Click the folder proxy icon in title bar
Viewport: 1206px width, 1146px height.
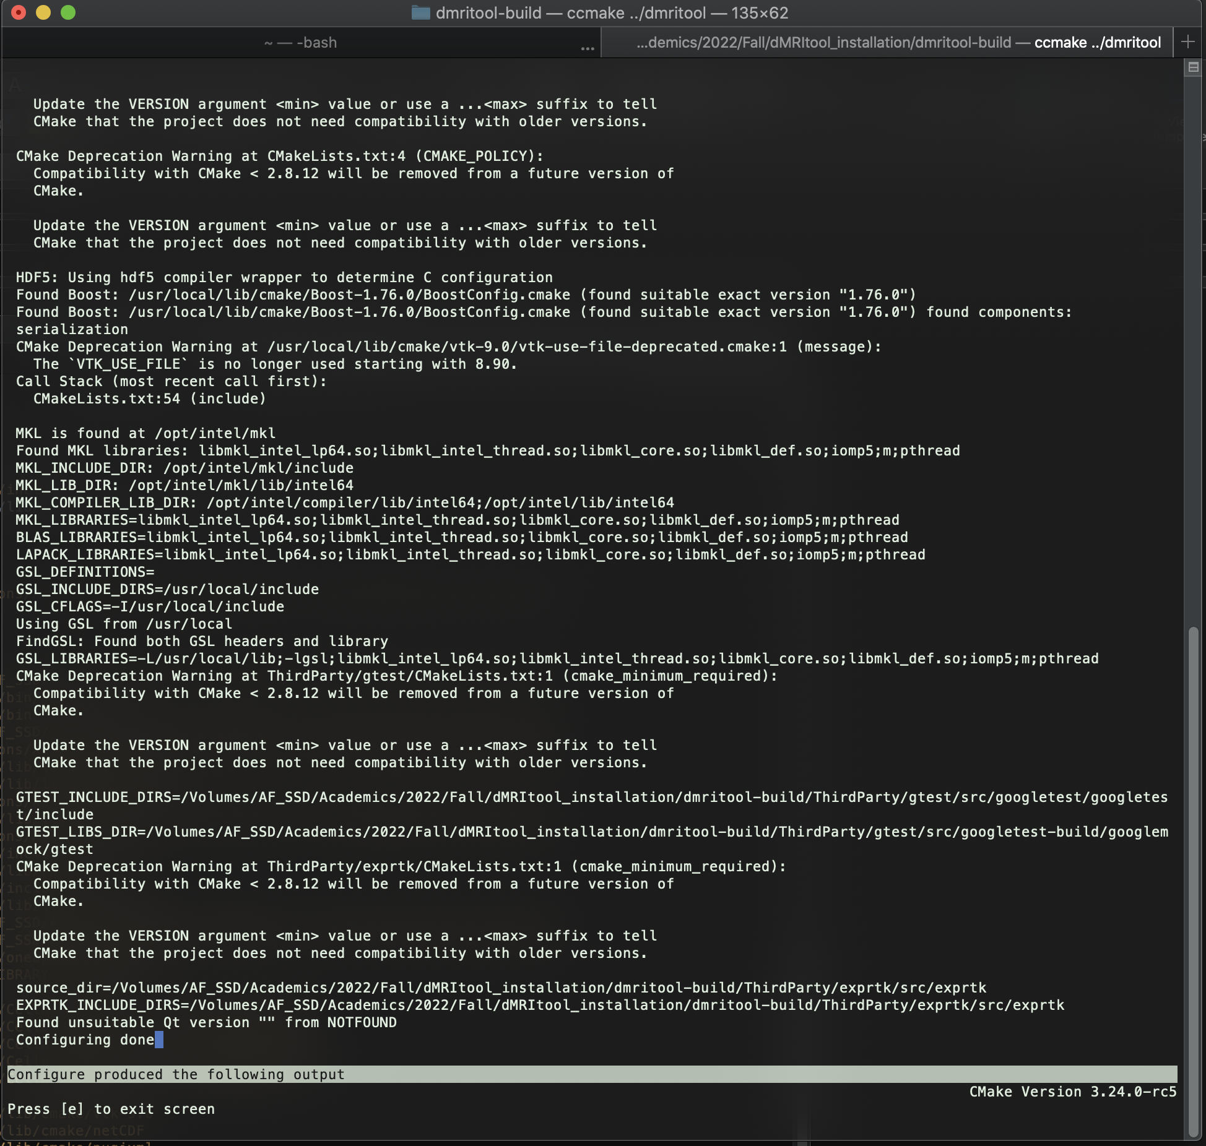pos(420,12)
